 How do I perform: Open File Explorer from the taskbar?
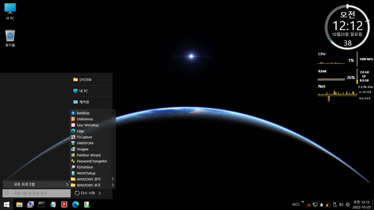coord(19,204)
